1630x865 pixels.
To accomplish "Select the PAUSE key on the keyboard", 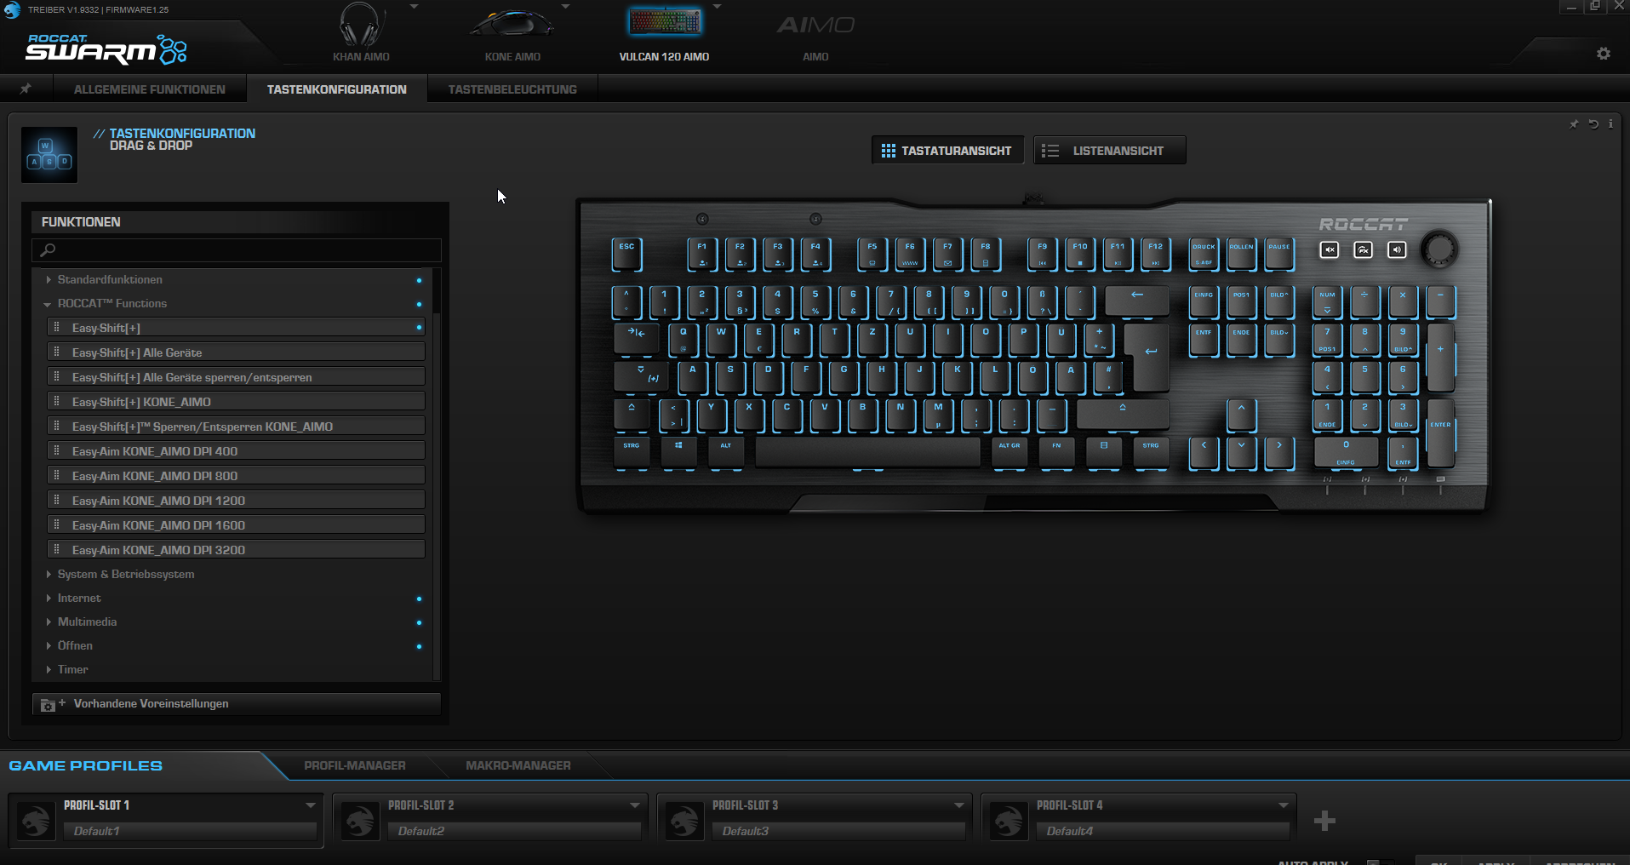I will pos(1279,254).
